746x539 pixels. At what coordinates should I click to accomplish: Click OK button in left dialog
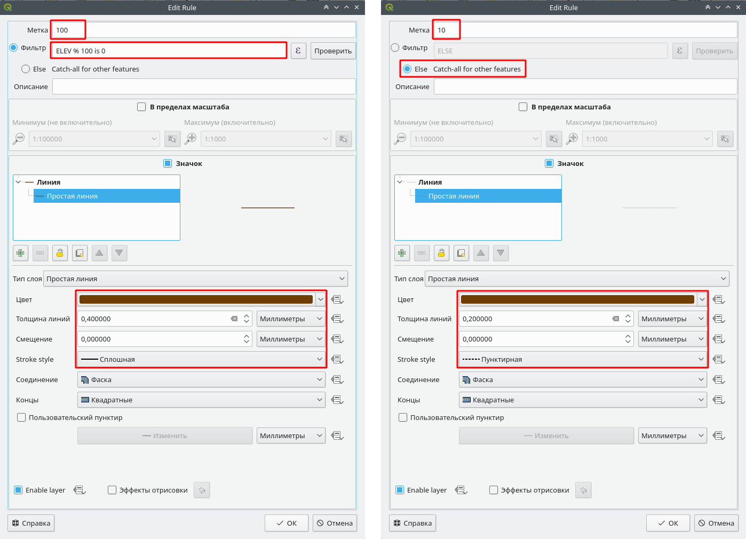tap(287, 523)
